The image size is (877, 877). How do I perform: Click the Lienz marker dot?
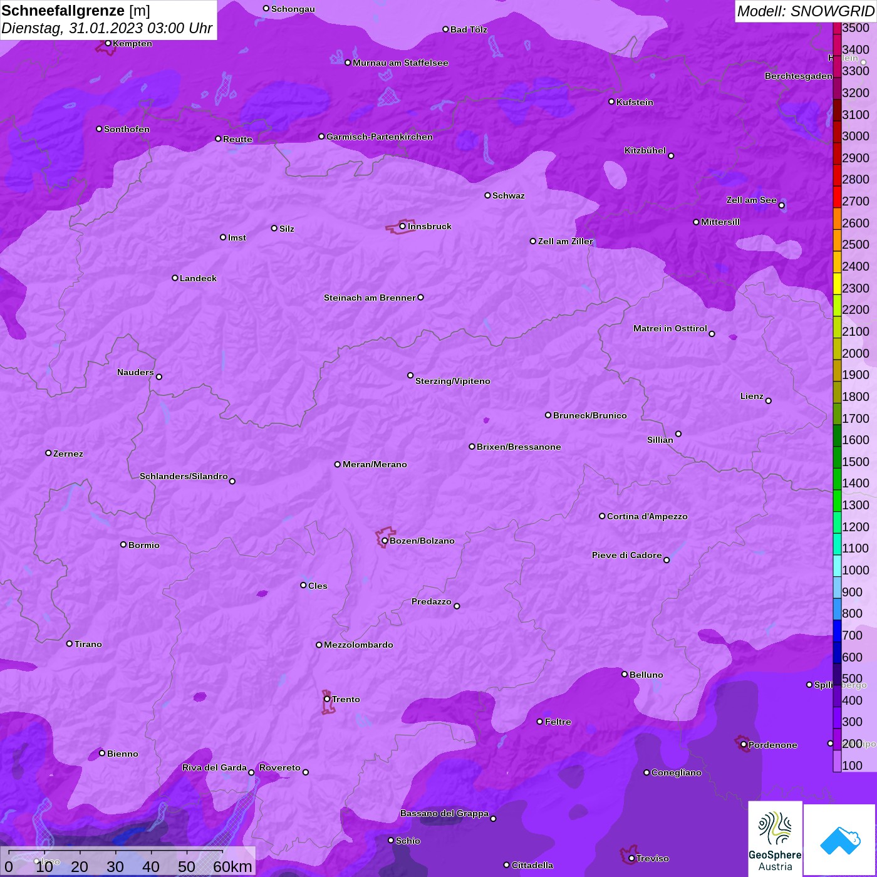tap(769, 401)
